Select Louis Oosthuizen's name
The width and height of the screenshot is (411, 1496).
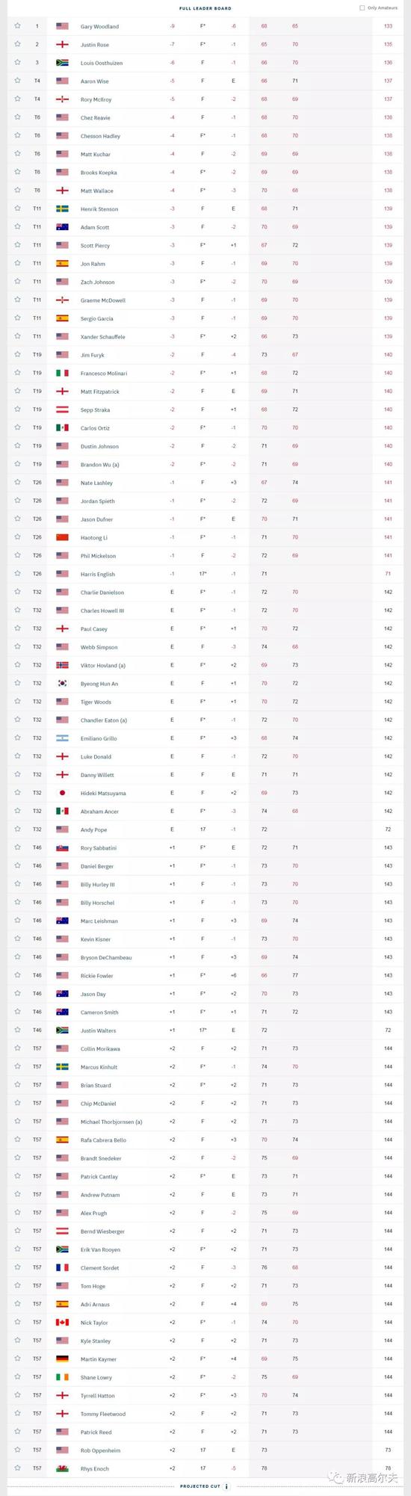coord(102,63)
